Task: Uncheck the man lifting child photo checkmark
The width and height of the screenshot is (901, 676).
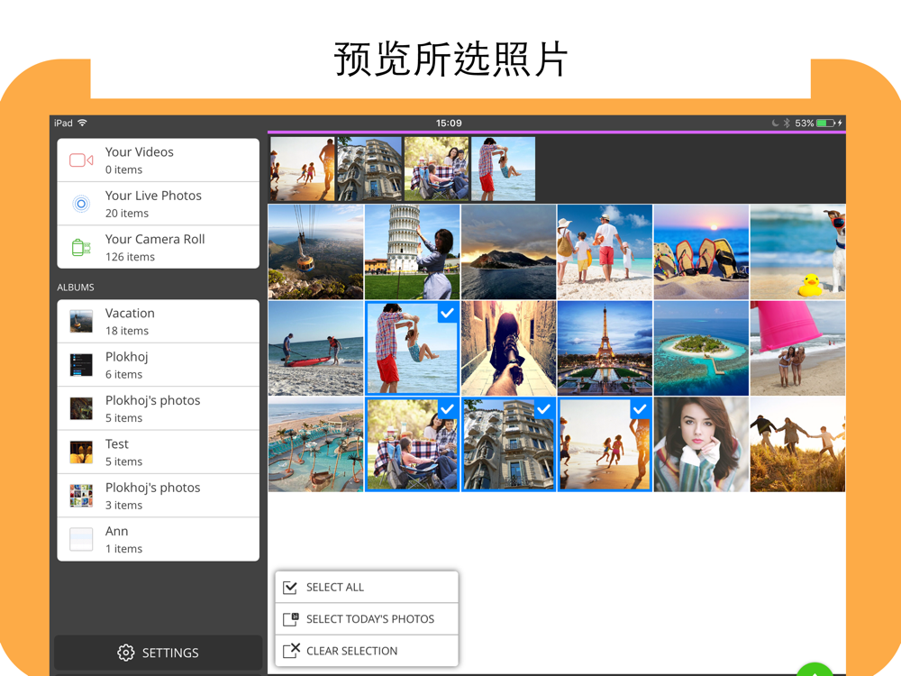Action: (447, 313)
